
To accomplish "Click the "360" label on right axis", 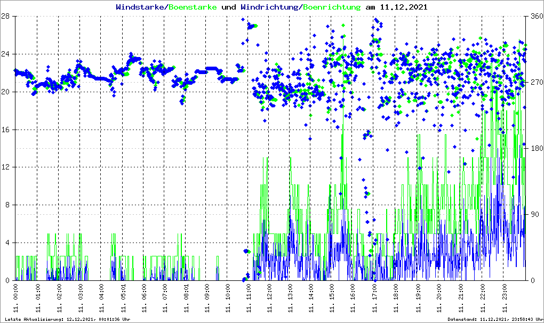I will pos(535,17).
